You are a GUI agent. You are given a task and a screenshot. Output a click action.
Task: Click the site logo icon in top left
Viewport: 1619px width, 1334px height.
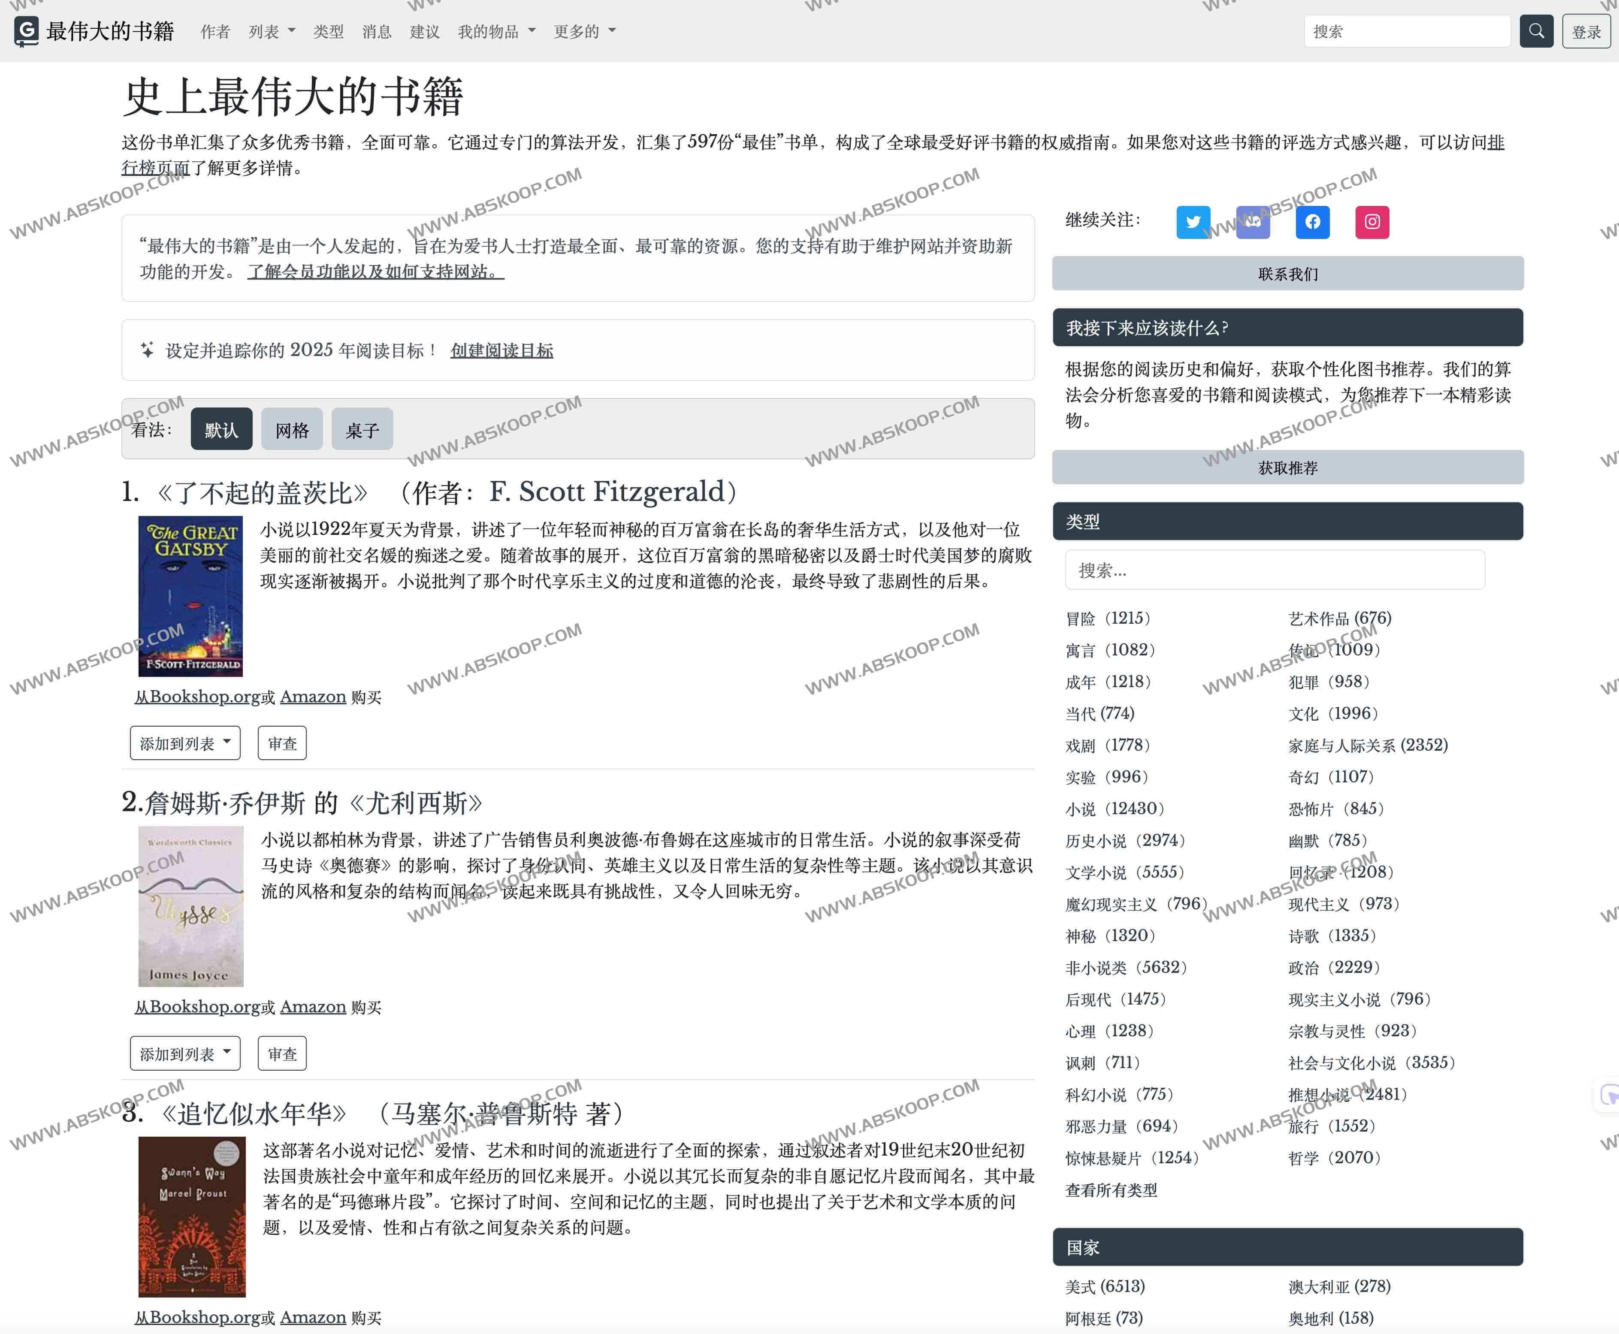click(27, 31)
